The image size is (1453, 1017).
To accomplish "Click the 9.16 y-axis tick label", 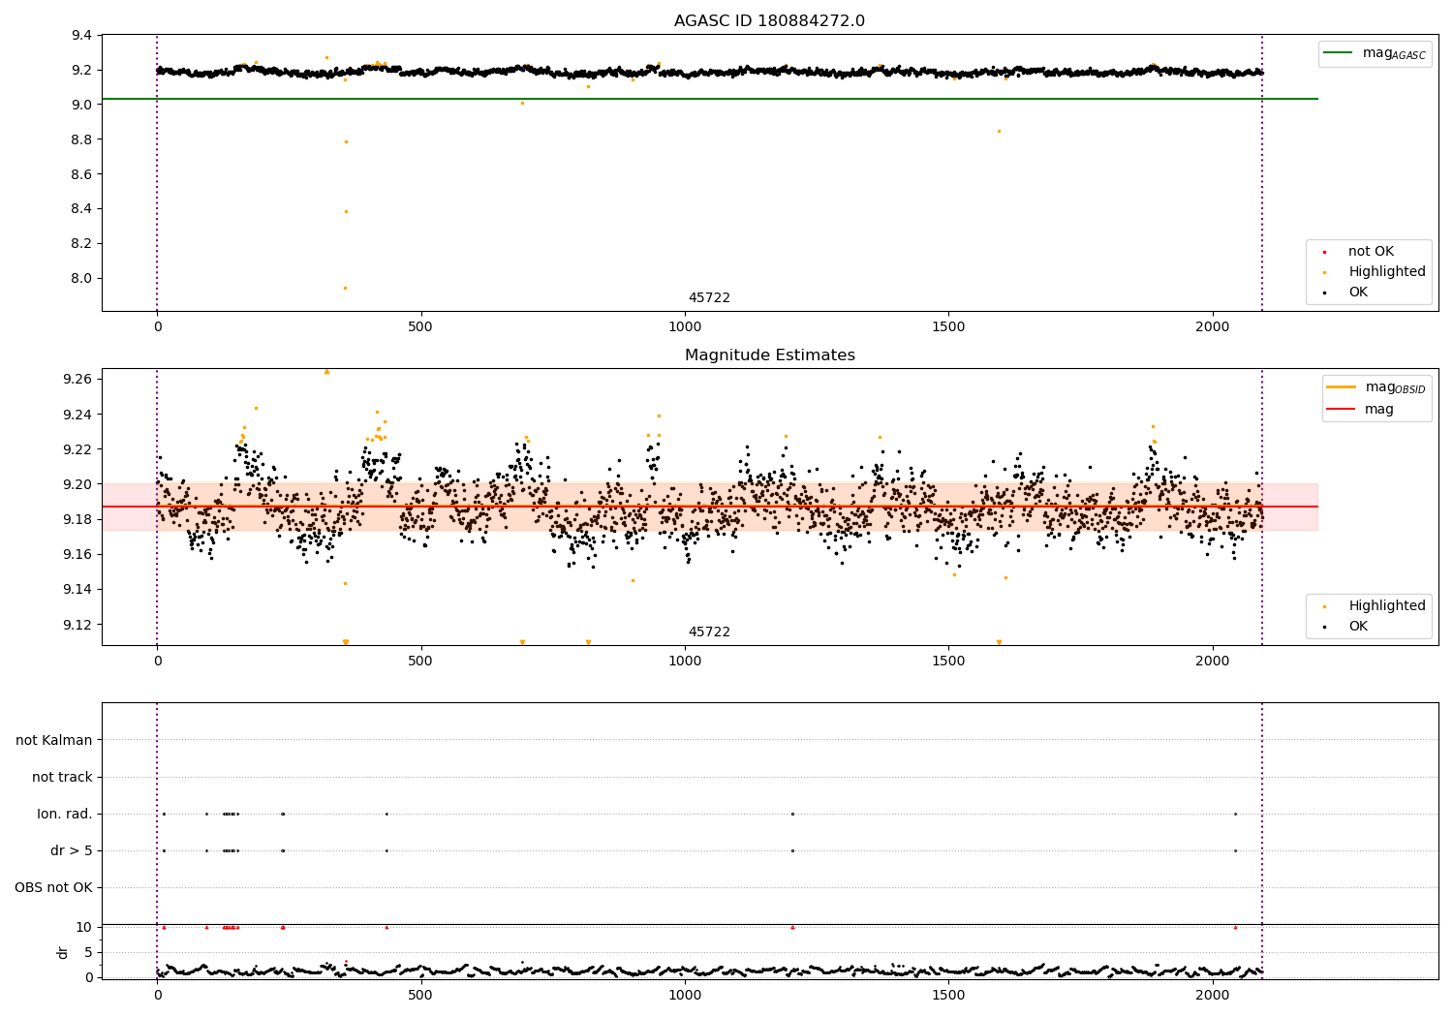I will 78,554.
